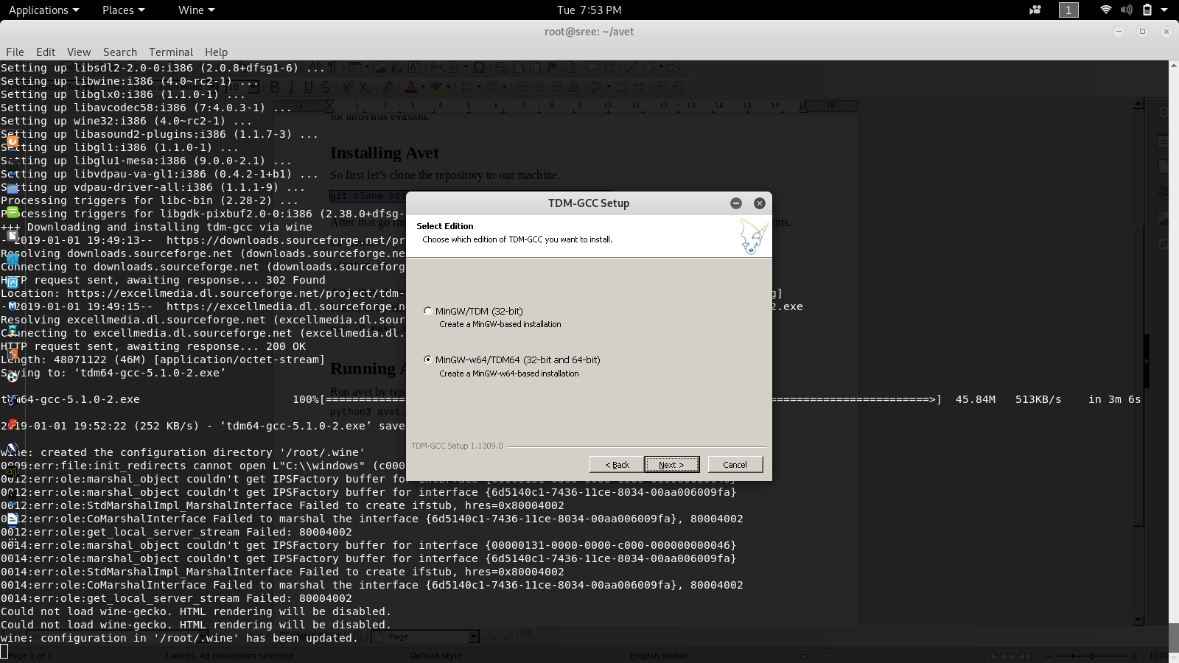Viewport: 1179px width, 663px height.
Task: Cancel the TDM-GCC Setup wizard
Action: coord(735,464)
